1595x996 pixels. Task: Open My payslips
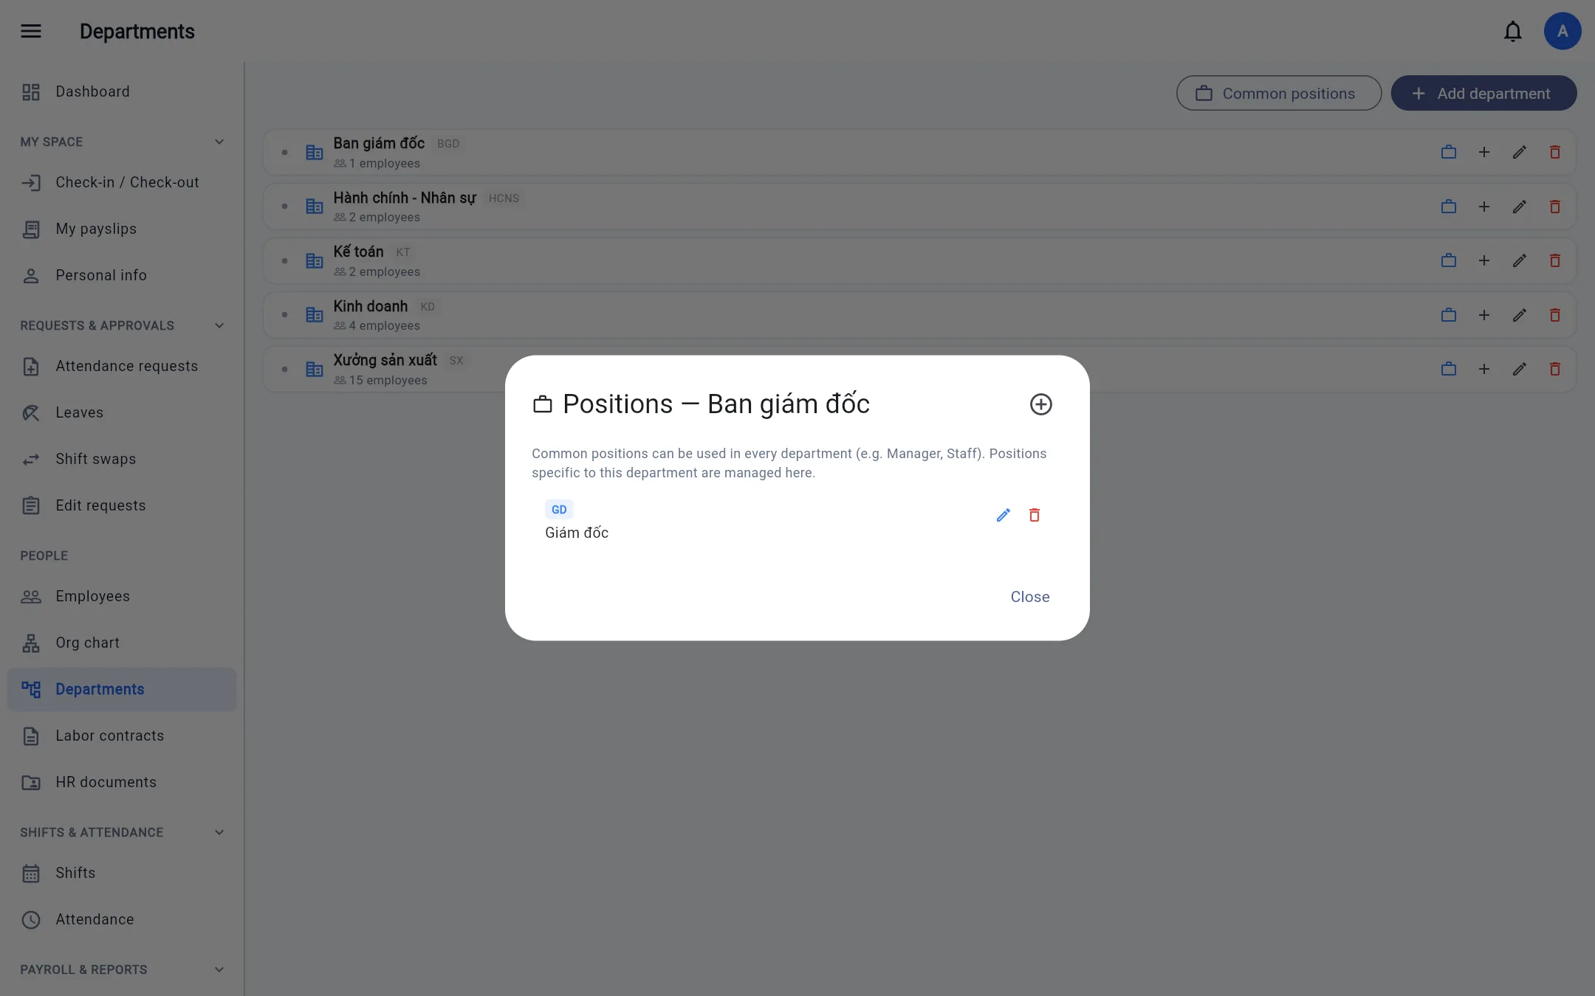[x=122, y=229]
